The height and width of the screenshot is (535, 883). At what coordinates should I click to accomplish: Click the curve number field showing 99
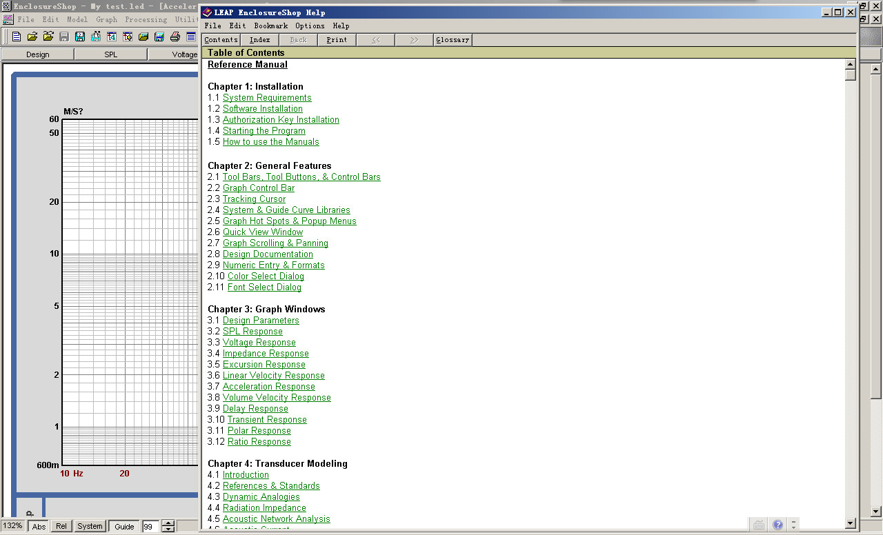pyautogui.click(x=151, y=526)
